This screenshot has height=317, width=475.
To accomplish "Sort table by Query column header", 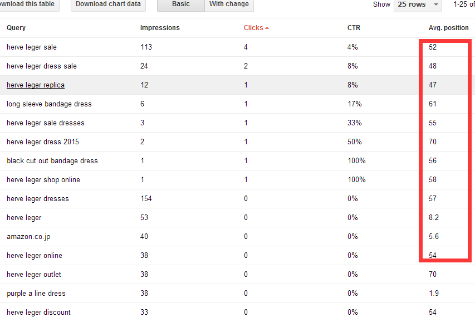I will pos(16,28).
